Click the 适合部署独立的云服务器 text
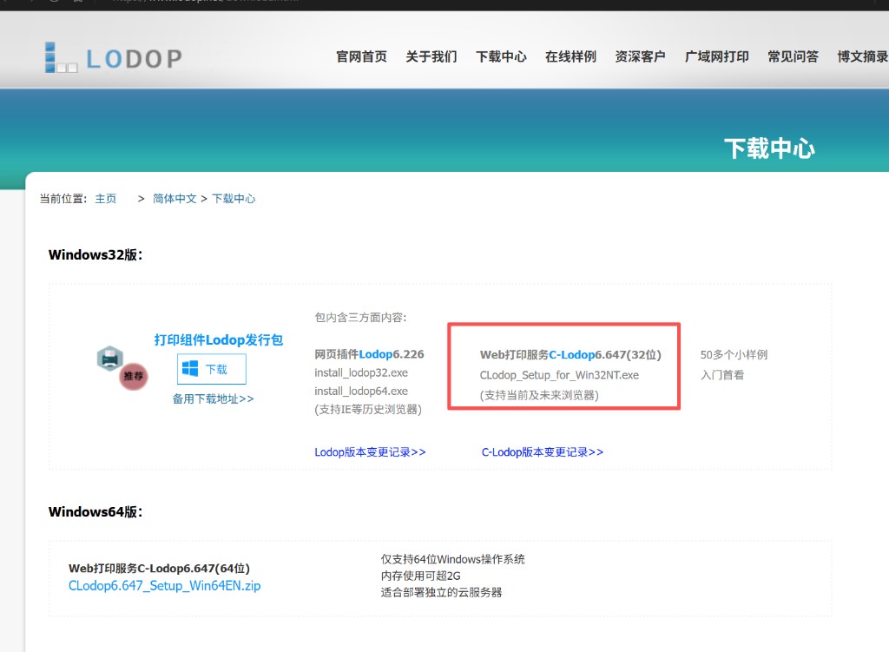Screen dimensions: 889x652 [x=441, y=592]
